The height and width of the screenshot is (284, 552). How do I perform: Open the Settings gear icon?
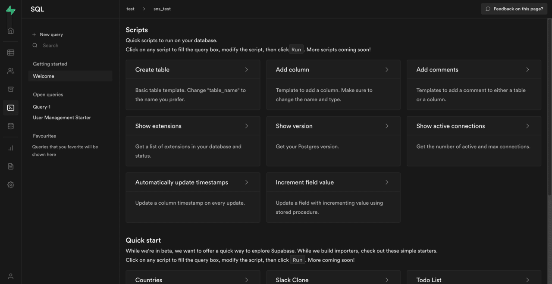(11, 185)
